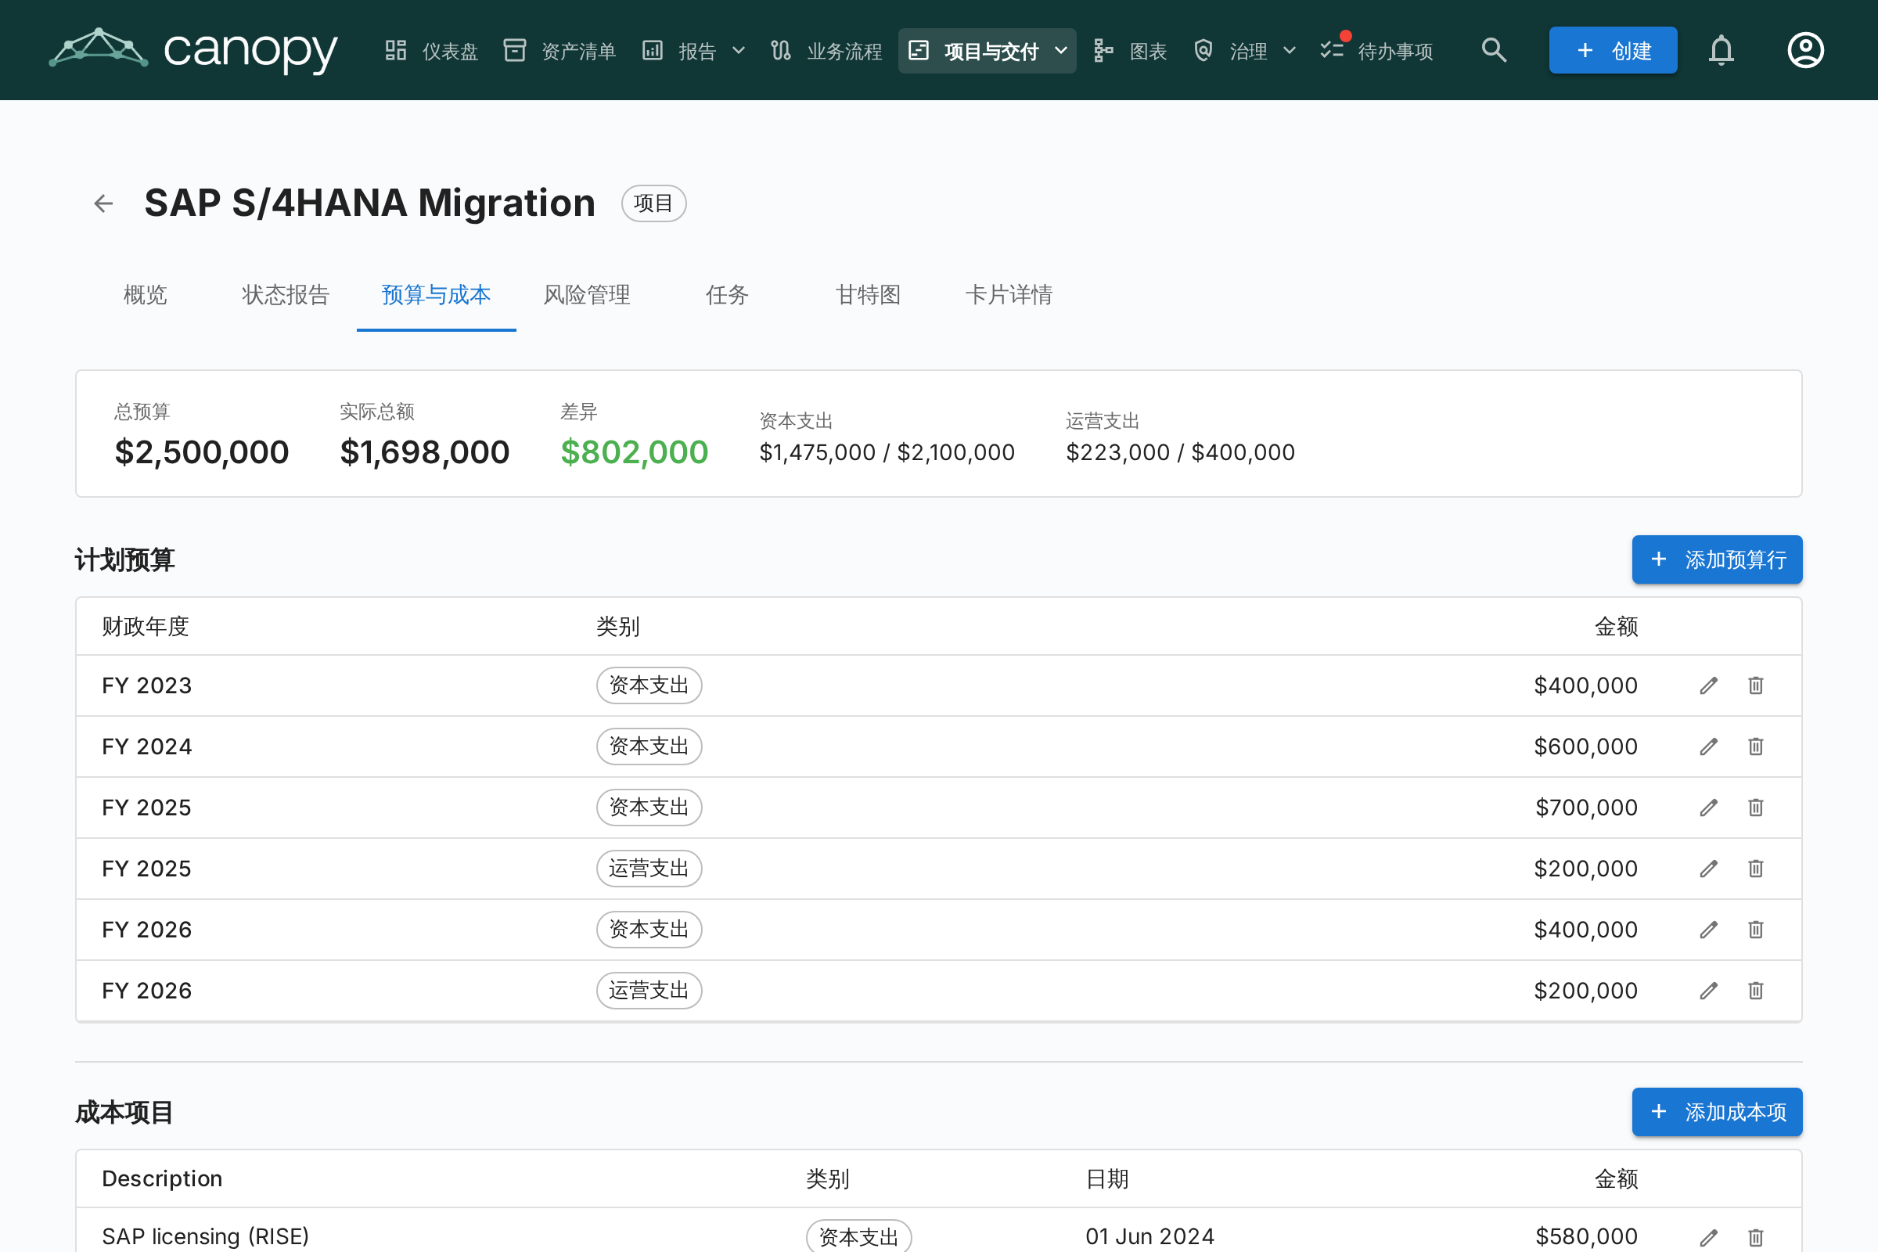
Task: Click the 创建 create button
Action: [x=1613, y=50]
